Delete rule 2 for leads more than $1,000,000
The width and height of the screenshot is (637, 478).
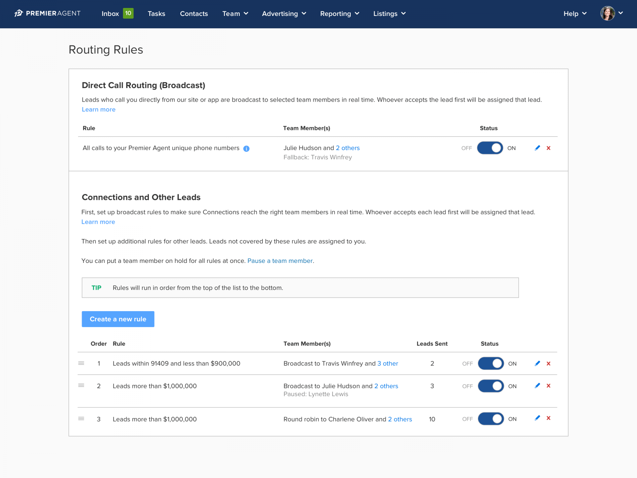549,386
